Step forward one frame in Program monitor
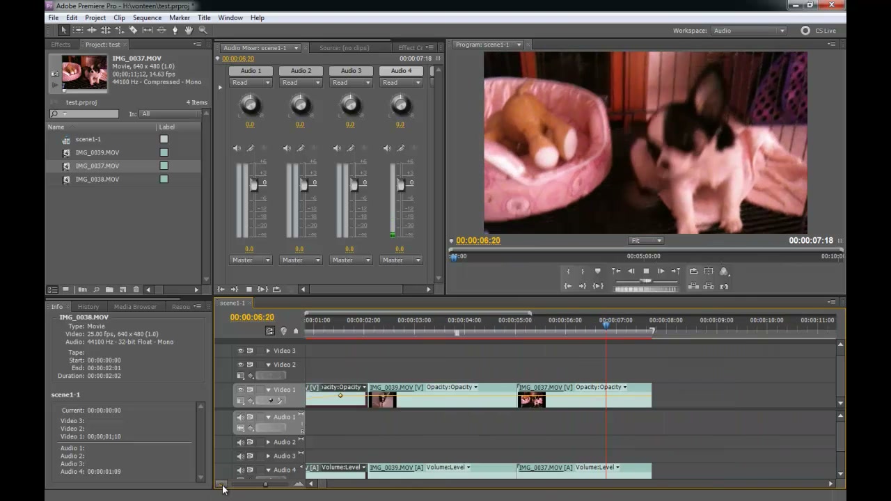Viewport: 891px width, 501px height. [661, 271]
